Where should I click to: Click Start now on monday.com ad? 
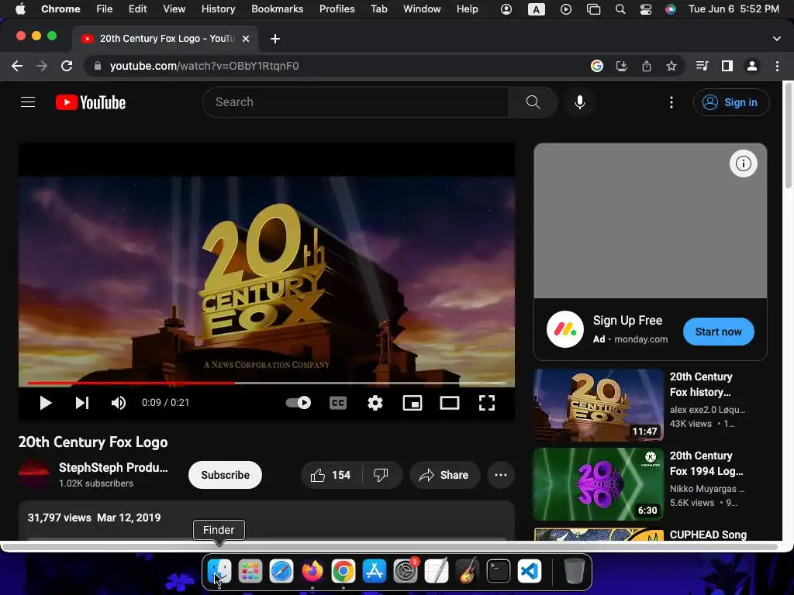click(x=718, y=332)
